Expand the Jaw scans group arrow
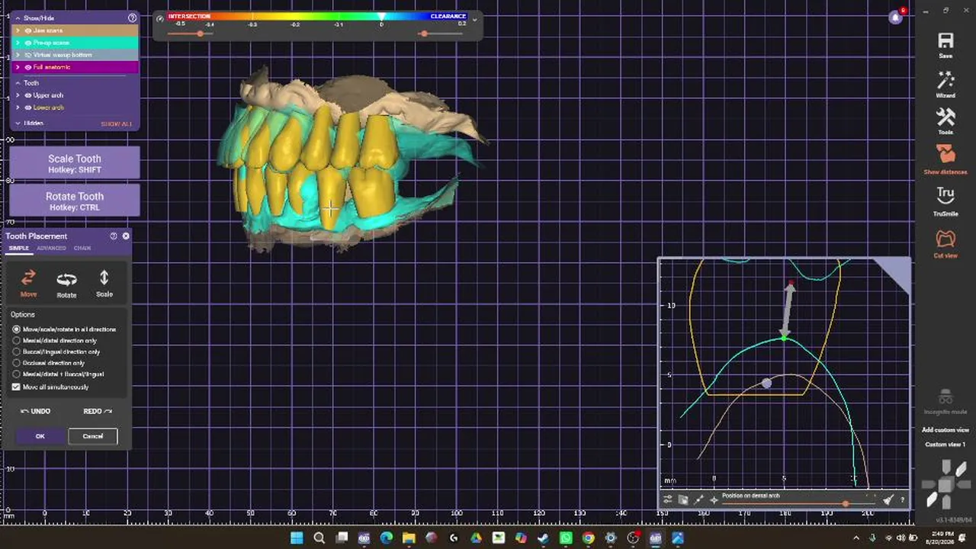This screenshot has height=549, width=976. tap(18, 30)
